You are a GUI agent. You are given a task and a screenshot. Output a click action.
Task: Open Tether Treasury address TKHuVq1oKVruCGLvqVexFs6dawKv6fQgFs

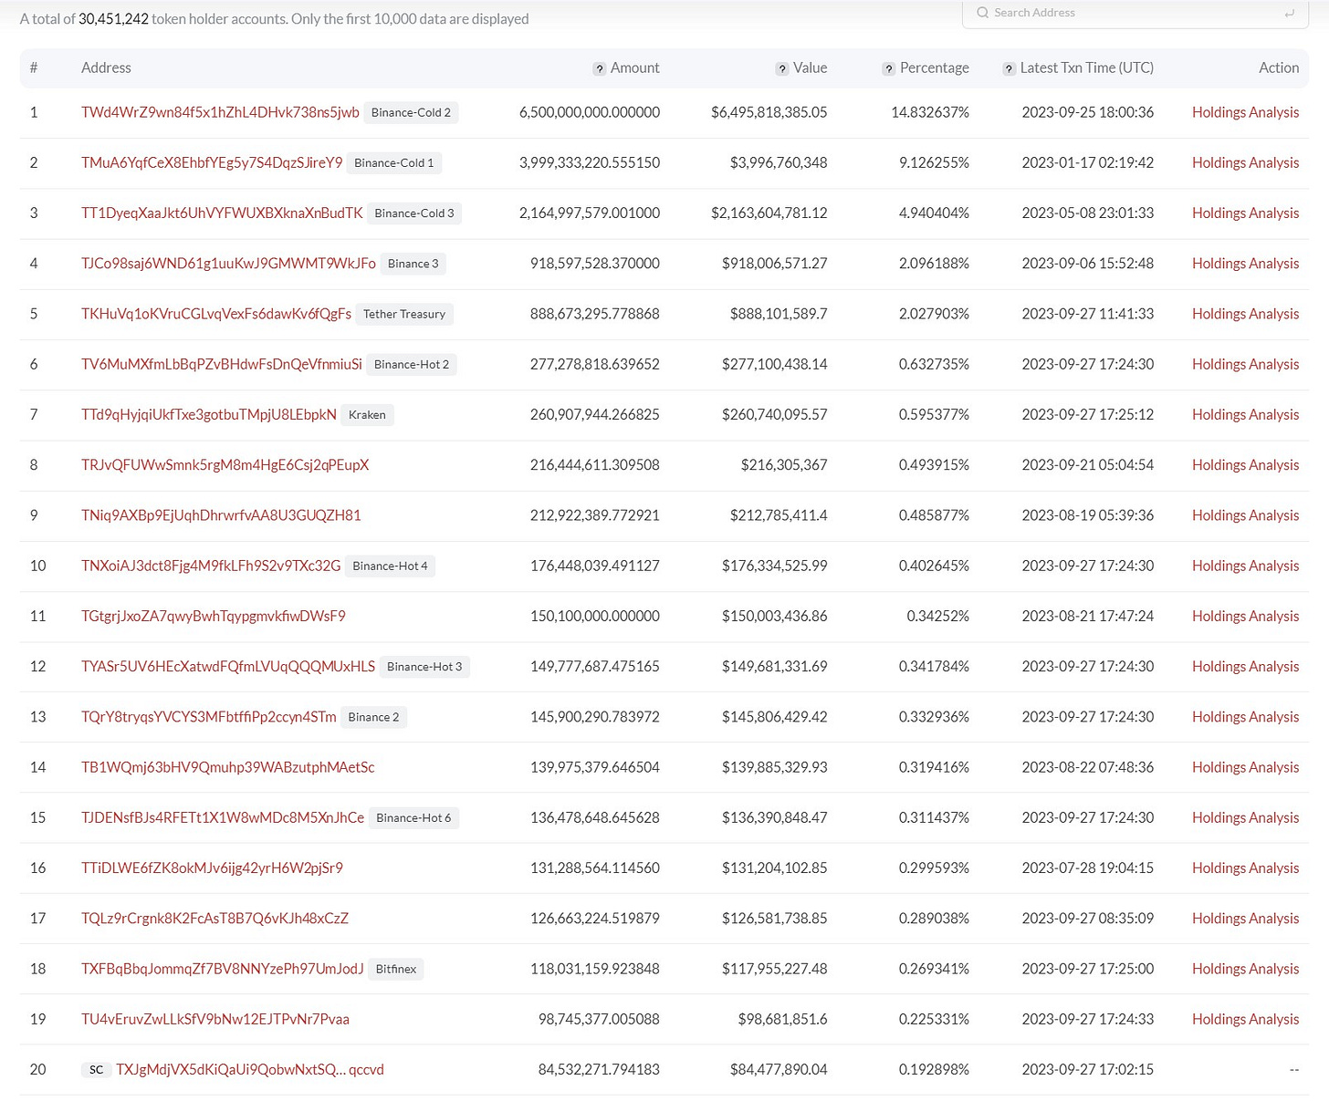coord(216,314)
